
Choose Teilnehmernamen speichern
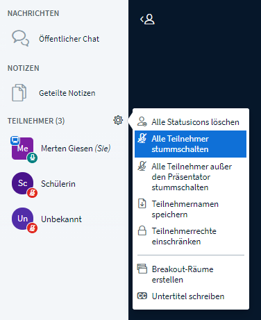coord(190,209)
